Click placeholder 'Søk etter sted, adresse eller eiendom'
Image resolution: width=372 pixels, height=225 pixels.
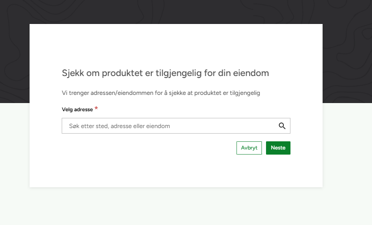(x=120, y=126)
